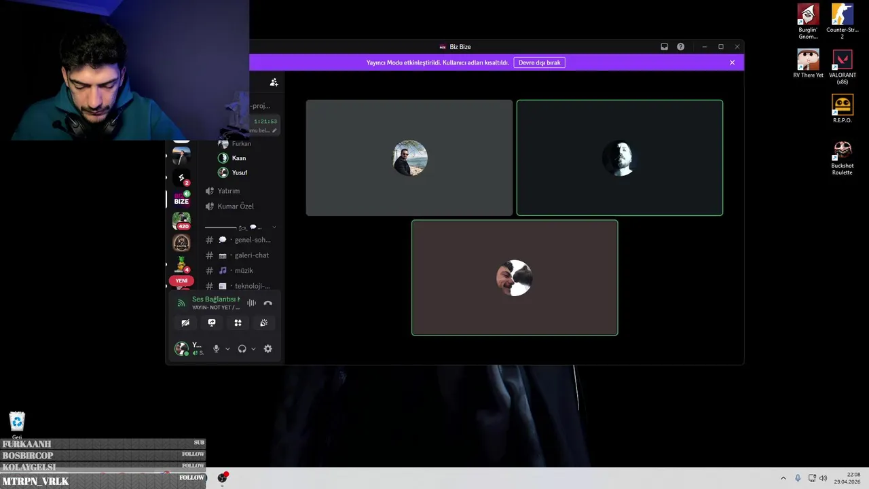Open Ses Bağlantısı connection details
The height and width of the screenshot is (489, 869).
[215, 300]
